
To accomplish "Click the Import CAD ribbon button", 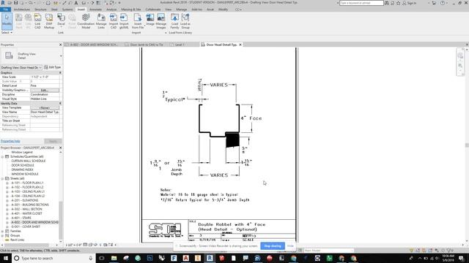I will click(x=114, y=21).
